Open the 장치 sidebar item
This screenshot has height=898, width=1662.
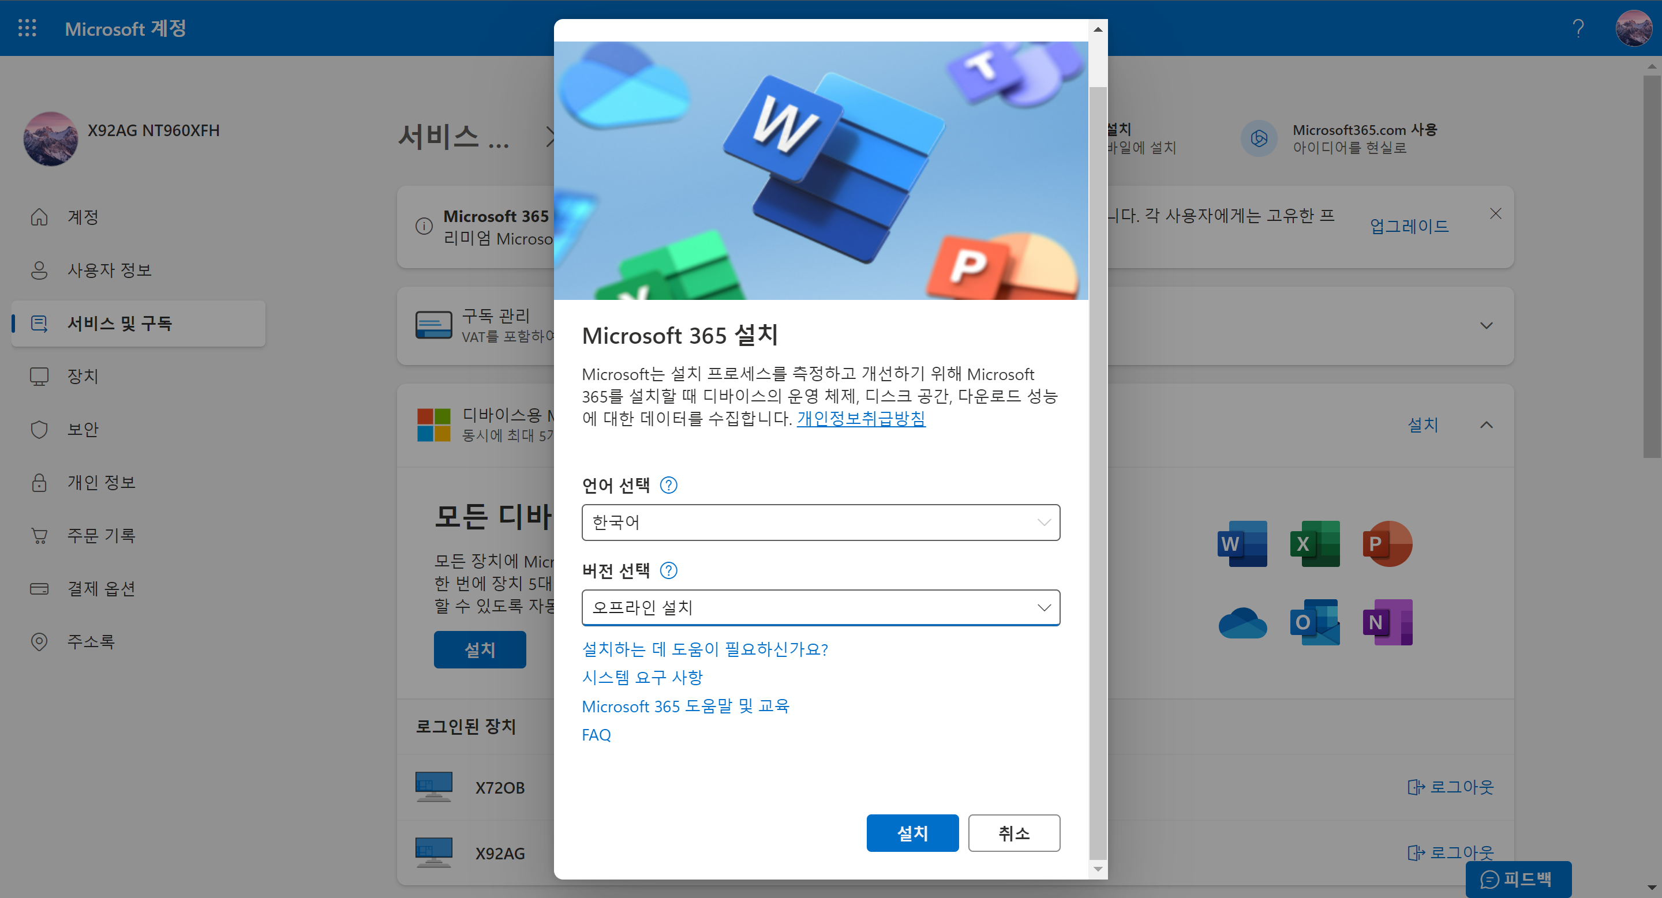pyautogui.click(x=138, y=377)
